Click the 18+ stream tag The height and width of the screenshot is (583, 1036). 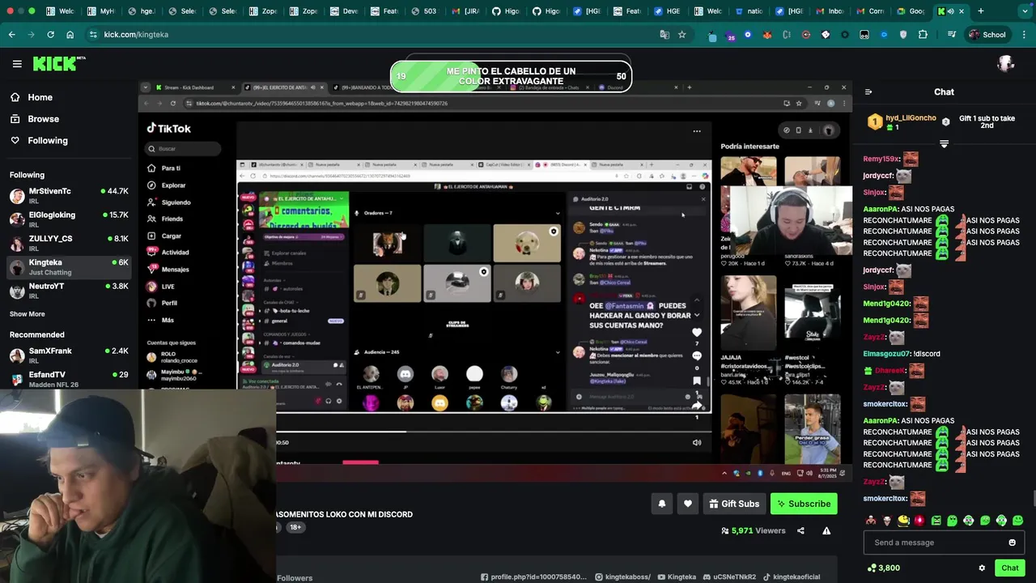(295, 527)
